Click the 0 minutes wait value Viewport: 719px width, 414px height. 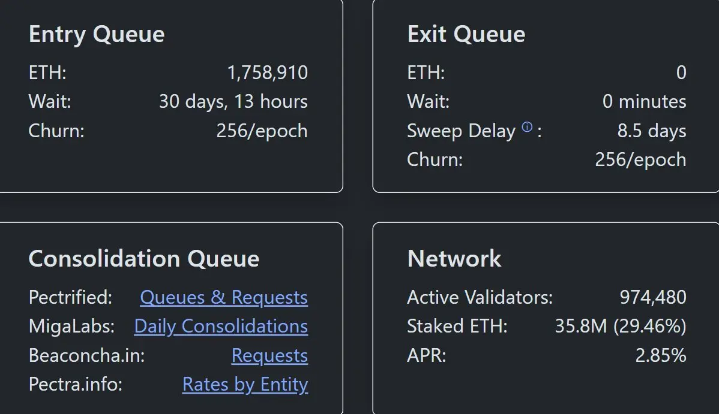pyautogui.click(x=644, y=101)
